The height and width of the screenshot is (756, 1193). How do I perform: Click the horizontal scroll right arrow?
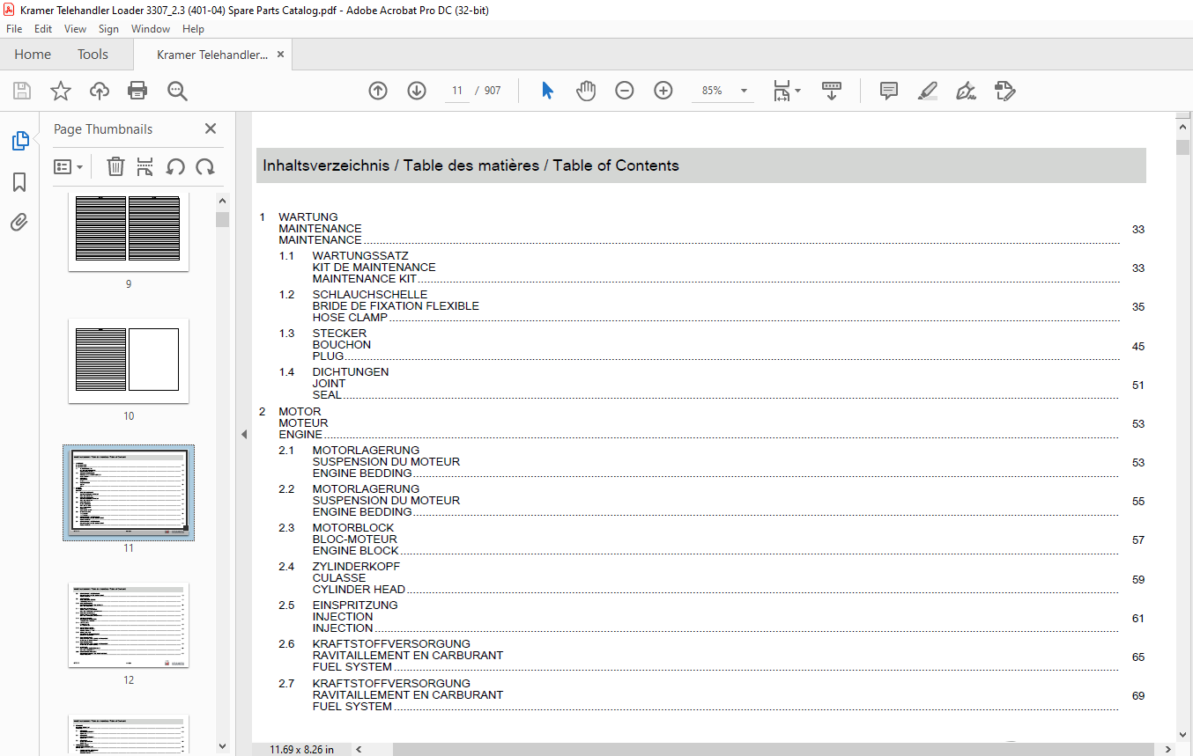[1167, 749]
